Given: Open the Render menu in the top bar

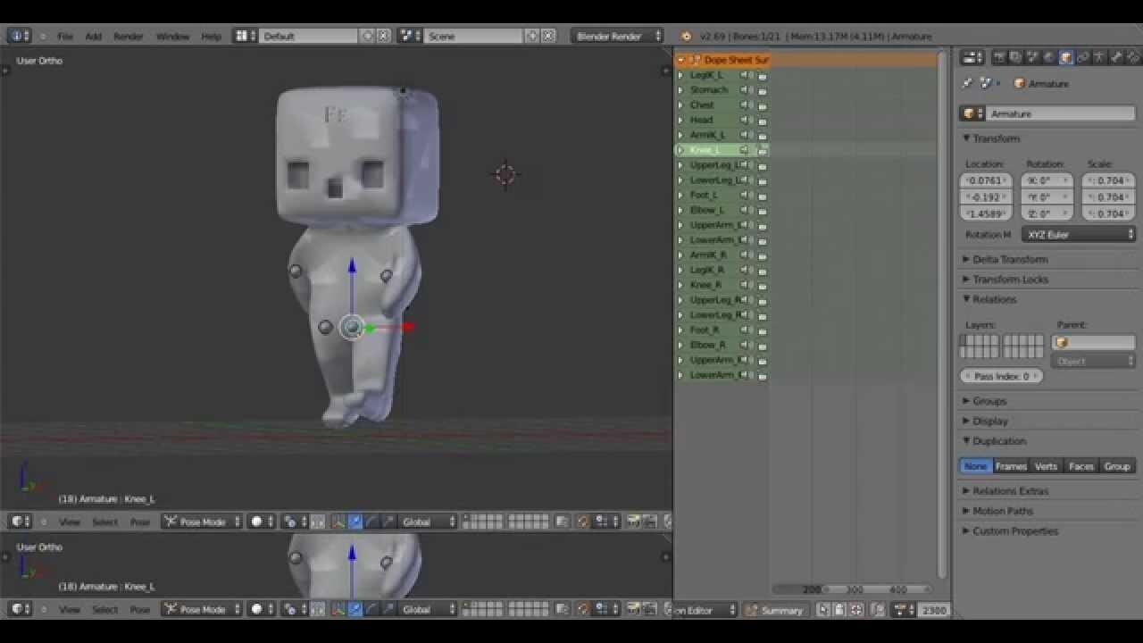Looking at the screenshot, I should pyautogui.click(x=128, y=36).
